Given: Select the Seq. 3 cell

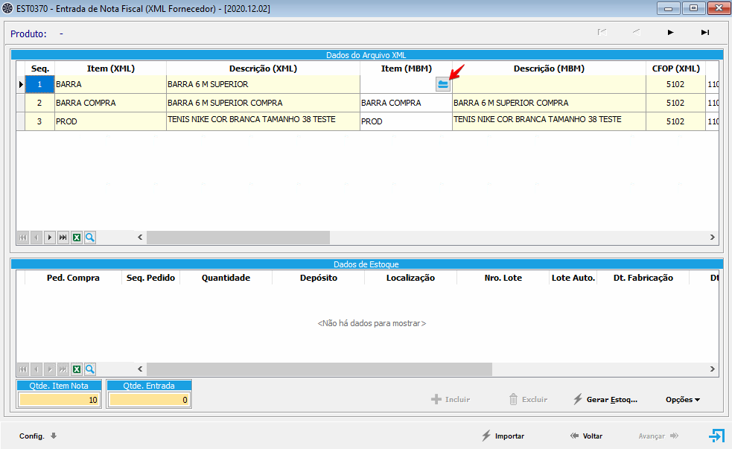Looking at the screenshot, I should pyautogui.click(x=39, y=121).
